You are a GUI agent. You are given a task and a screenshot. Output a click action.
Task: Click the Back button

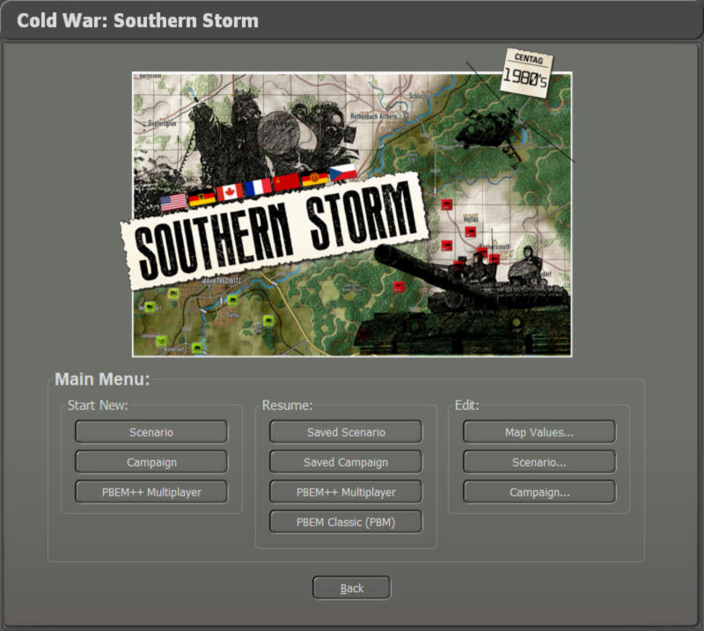click(x=351, y=587)
